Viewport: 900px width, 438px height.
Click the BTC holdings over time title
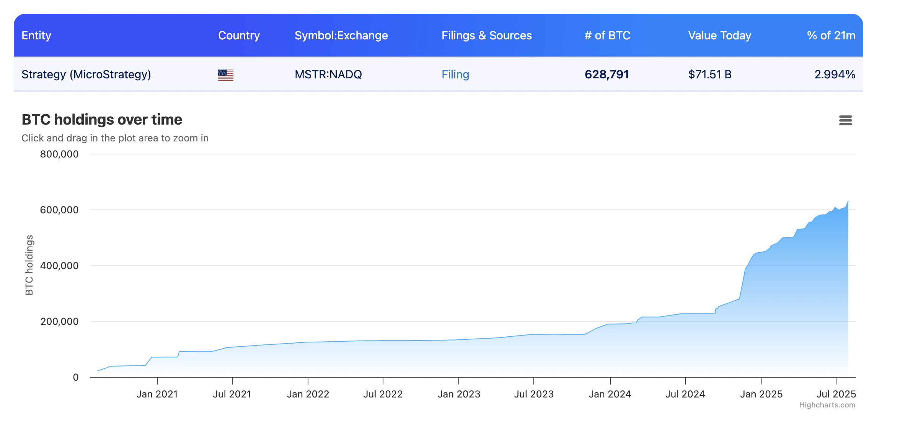point(102,120)
